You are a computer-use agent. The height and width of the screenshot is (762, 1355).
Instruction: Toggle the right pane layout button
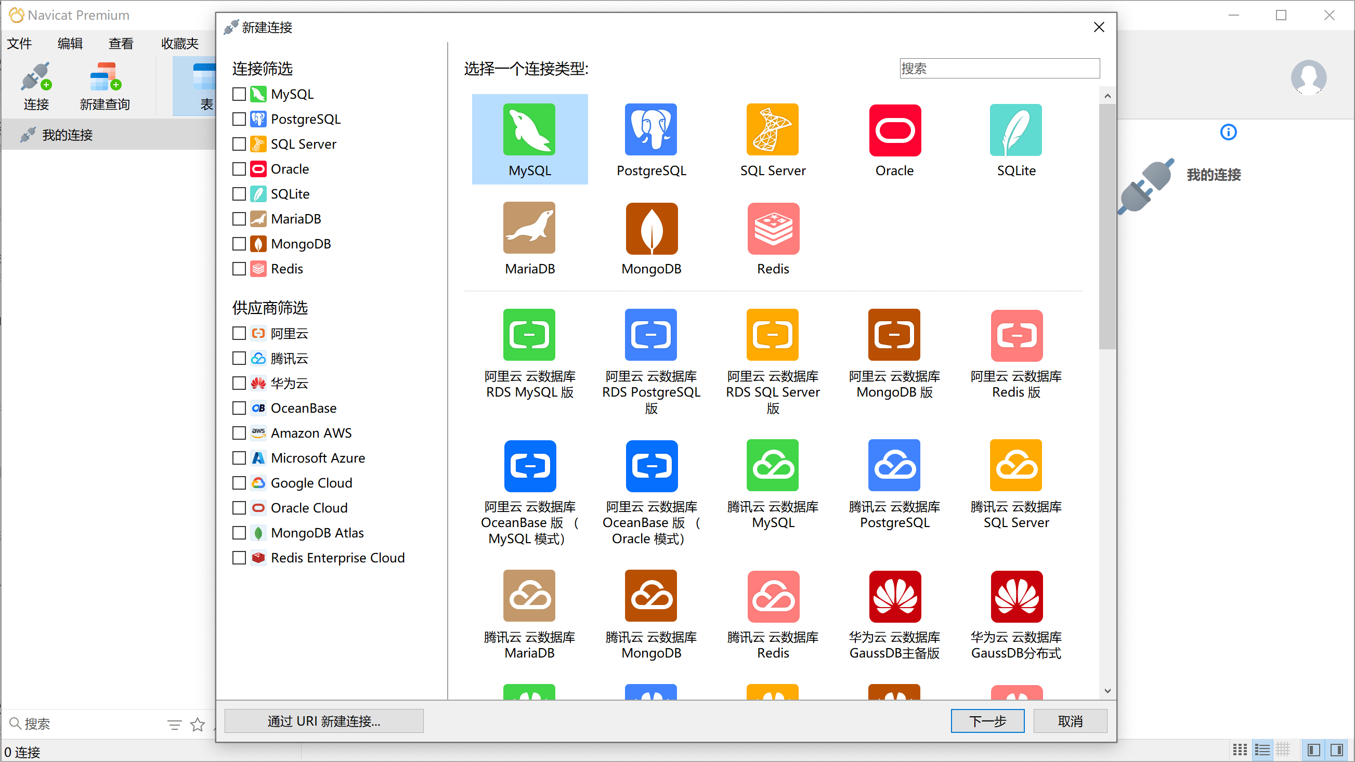tap(1337, 750)
